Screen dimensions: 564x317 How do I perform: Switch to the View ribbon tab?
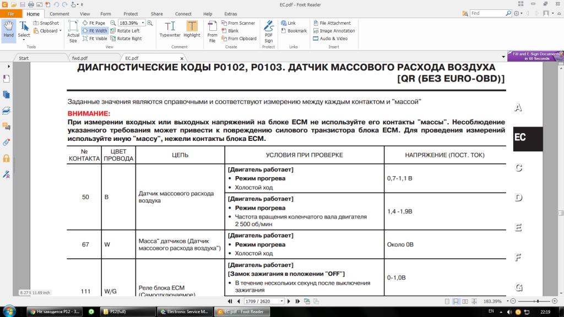[85, 14]
